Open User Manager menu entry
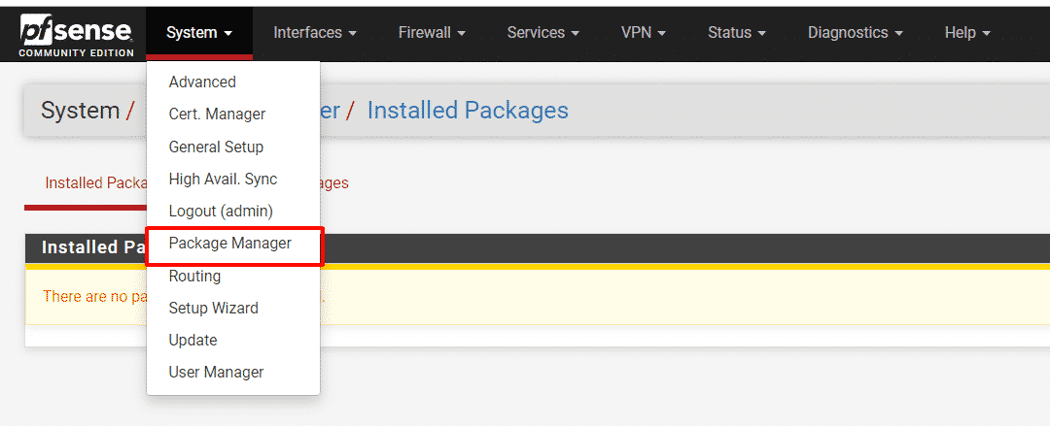The height and width of the screenshot is (426, 1050). (x=216, y=373)
